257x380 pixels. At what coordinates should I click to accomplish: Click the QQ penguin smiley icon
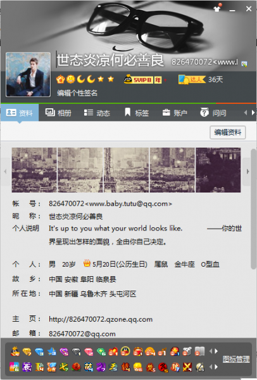coord(125,351)
